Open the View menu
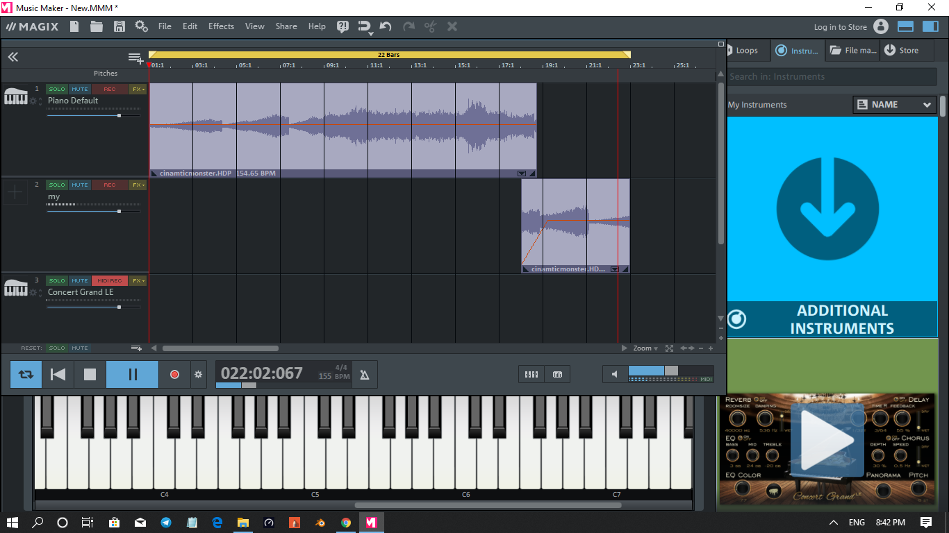Screen dimensions: 949x533 255,26
